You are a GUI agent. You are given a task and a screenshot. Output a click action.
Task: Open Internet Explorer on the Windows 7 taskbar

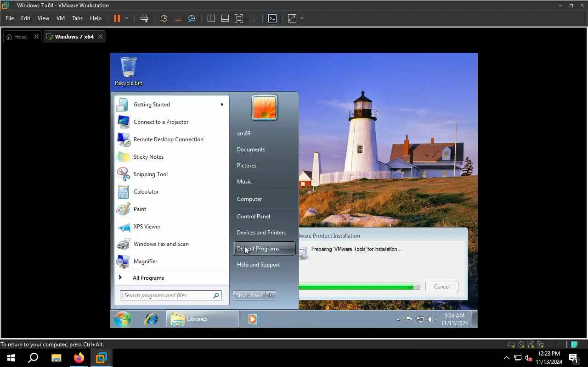pyautogui.click(x=151, y=319)
